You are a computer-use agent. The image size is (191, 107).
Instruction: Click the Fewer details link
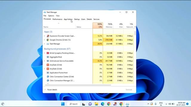[x=52, y=90]
